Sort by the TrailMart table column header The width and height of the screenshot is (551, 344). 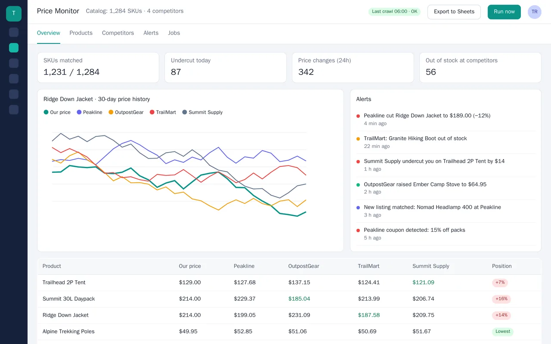368,266
